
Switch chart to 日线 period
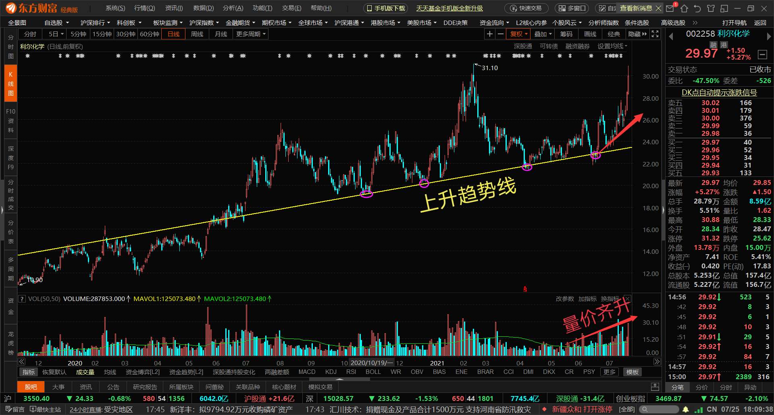[173, 34]
